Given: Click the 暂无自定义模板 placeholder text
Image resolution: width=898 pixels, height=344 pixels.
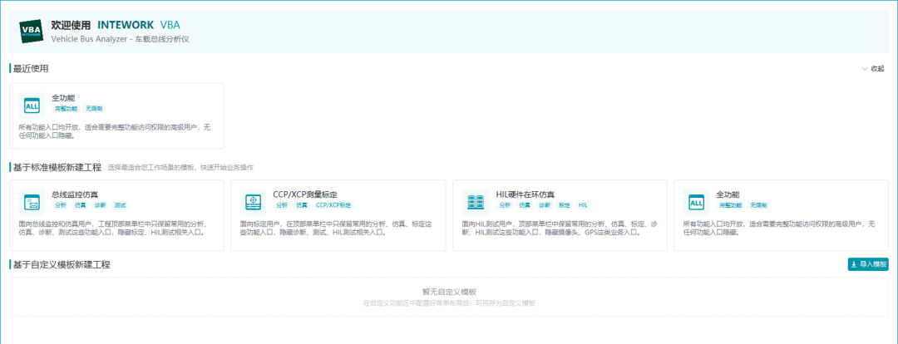Looking at the screenshot, I should 449,292.
